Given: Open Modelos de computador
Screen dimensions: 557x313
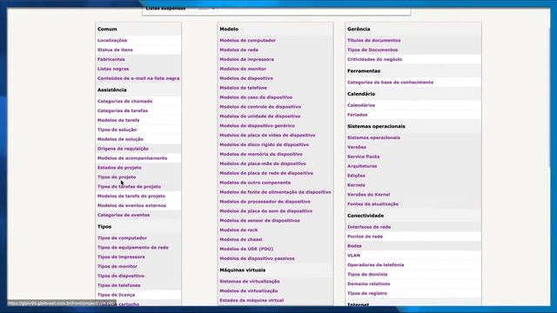Looking at the screenshot, I should click(x=247, y=41).
